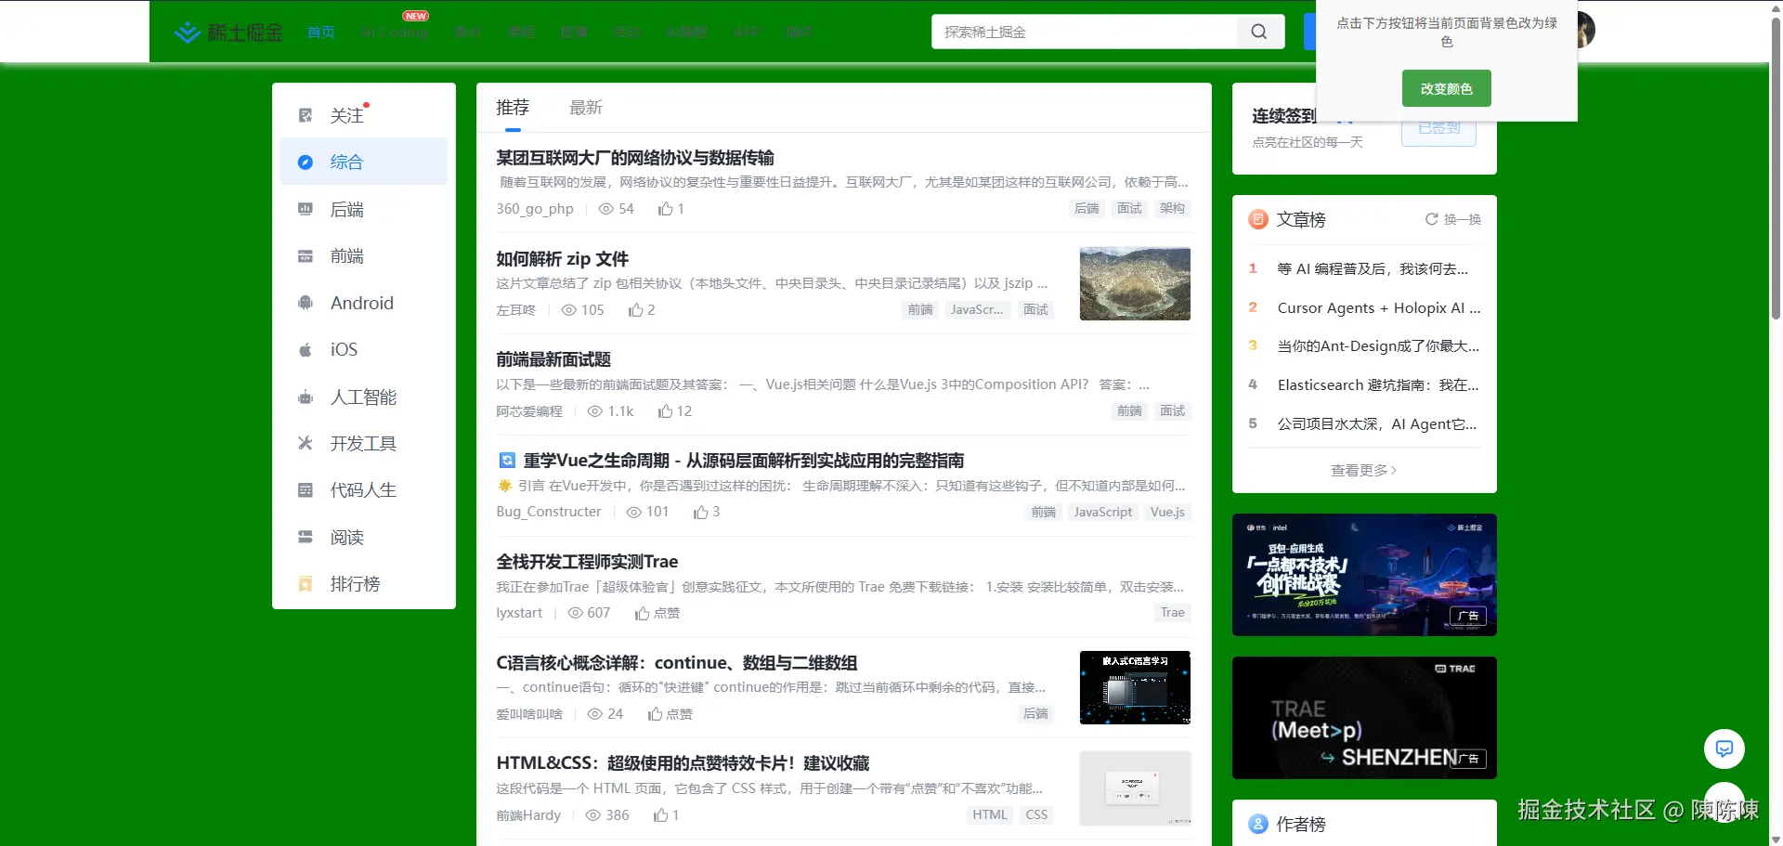Open AI Coding in top navigation
Image resolution: width=1783 pixels, height=846 pixels.
395,32
